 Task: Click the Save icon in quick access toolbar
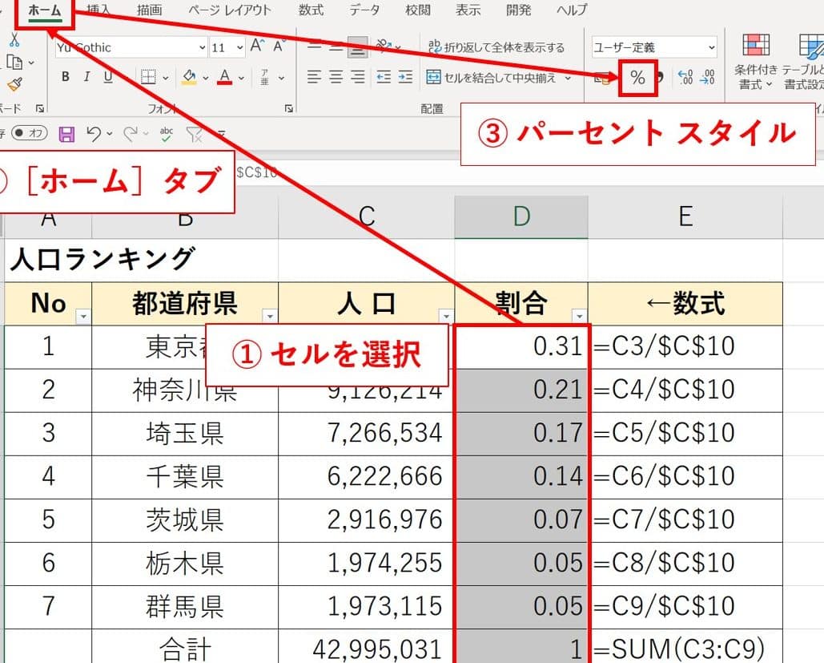[x=67, y=133]
